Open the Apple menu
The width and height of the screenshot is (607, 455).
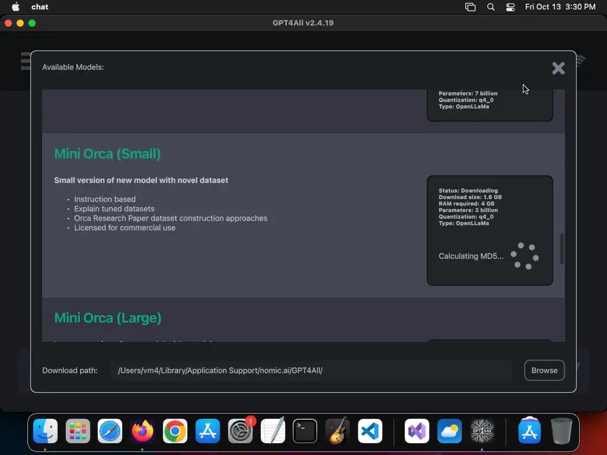click(x=15, y=7)
